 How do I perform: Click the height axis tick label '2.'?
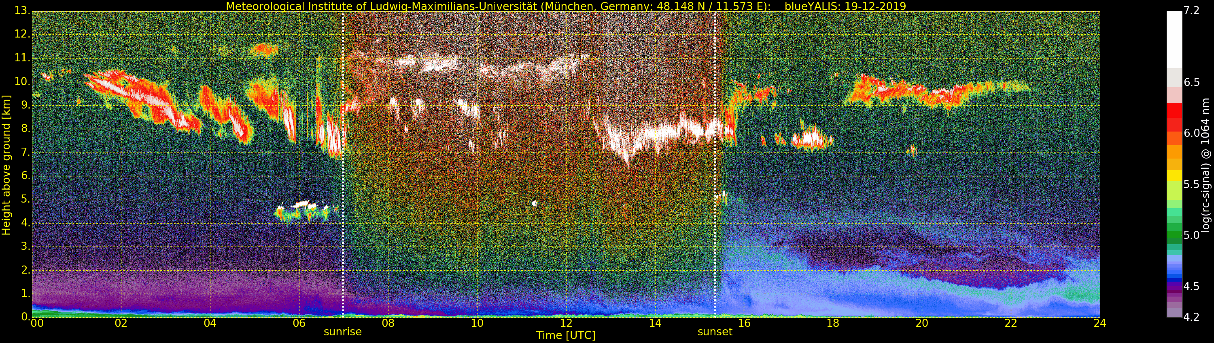click(x=25, y=270)
